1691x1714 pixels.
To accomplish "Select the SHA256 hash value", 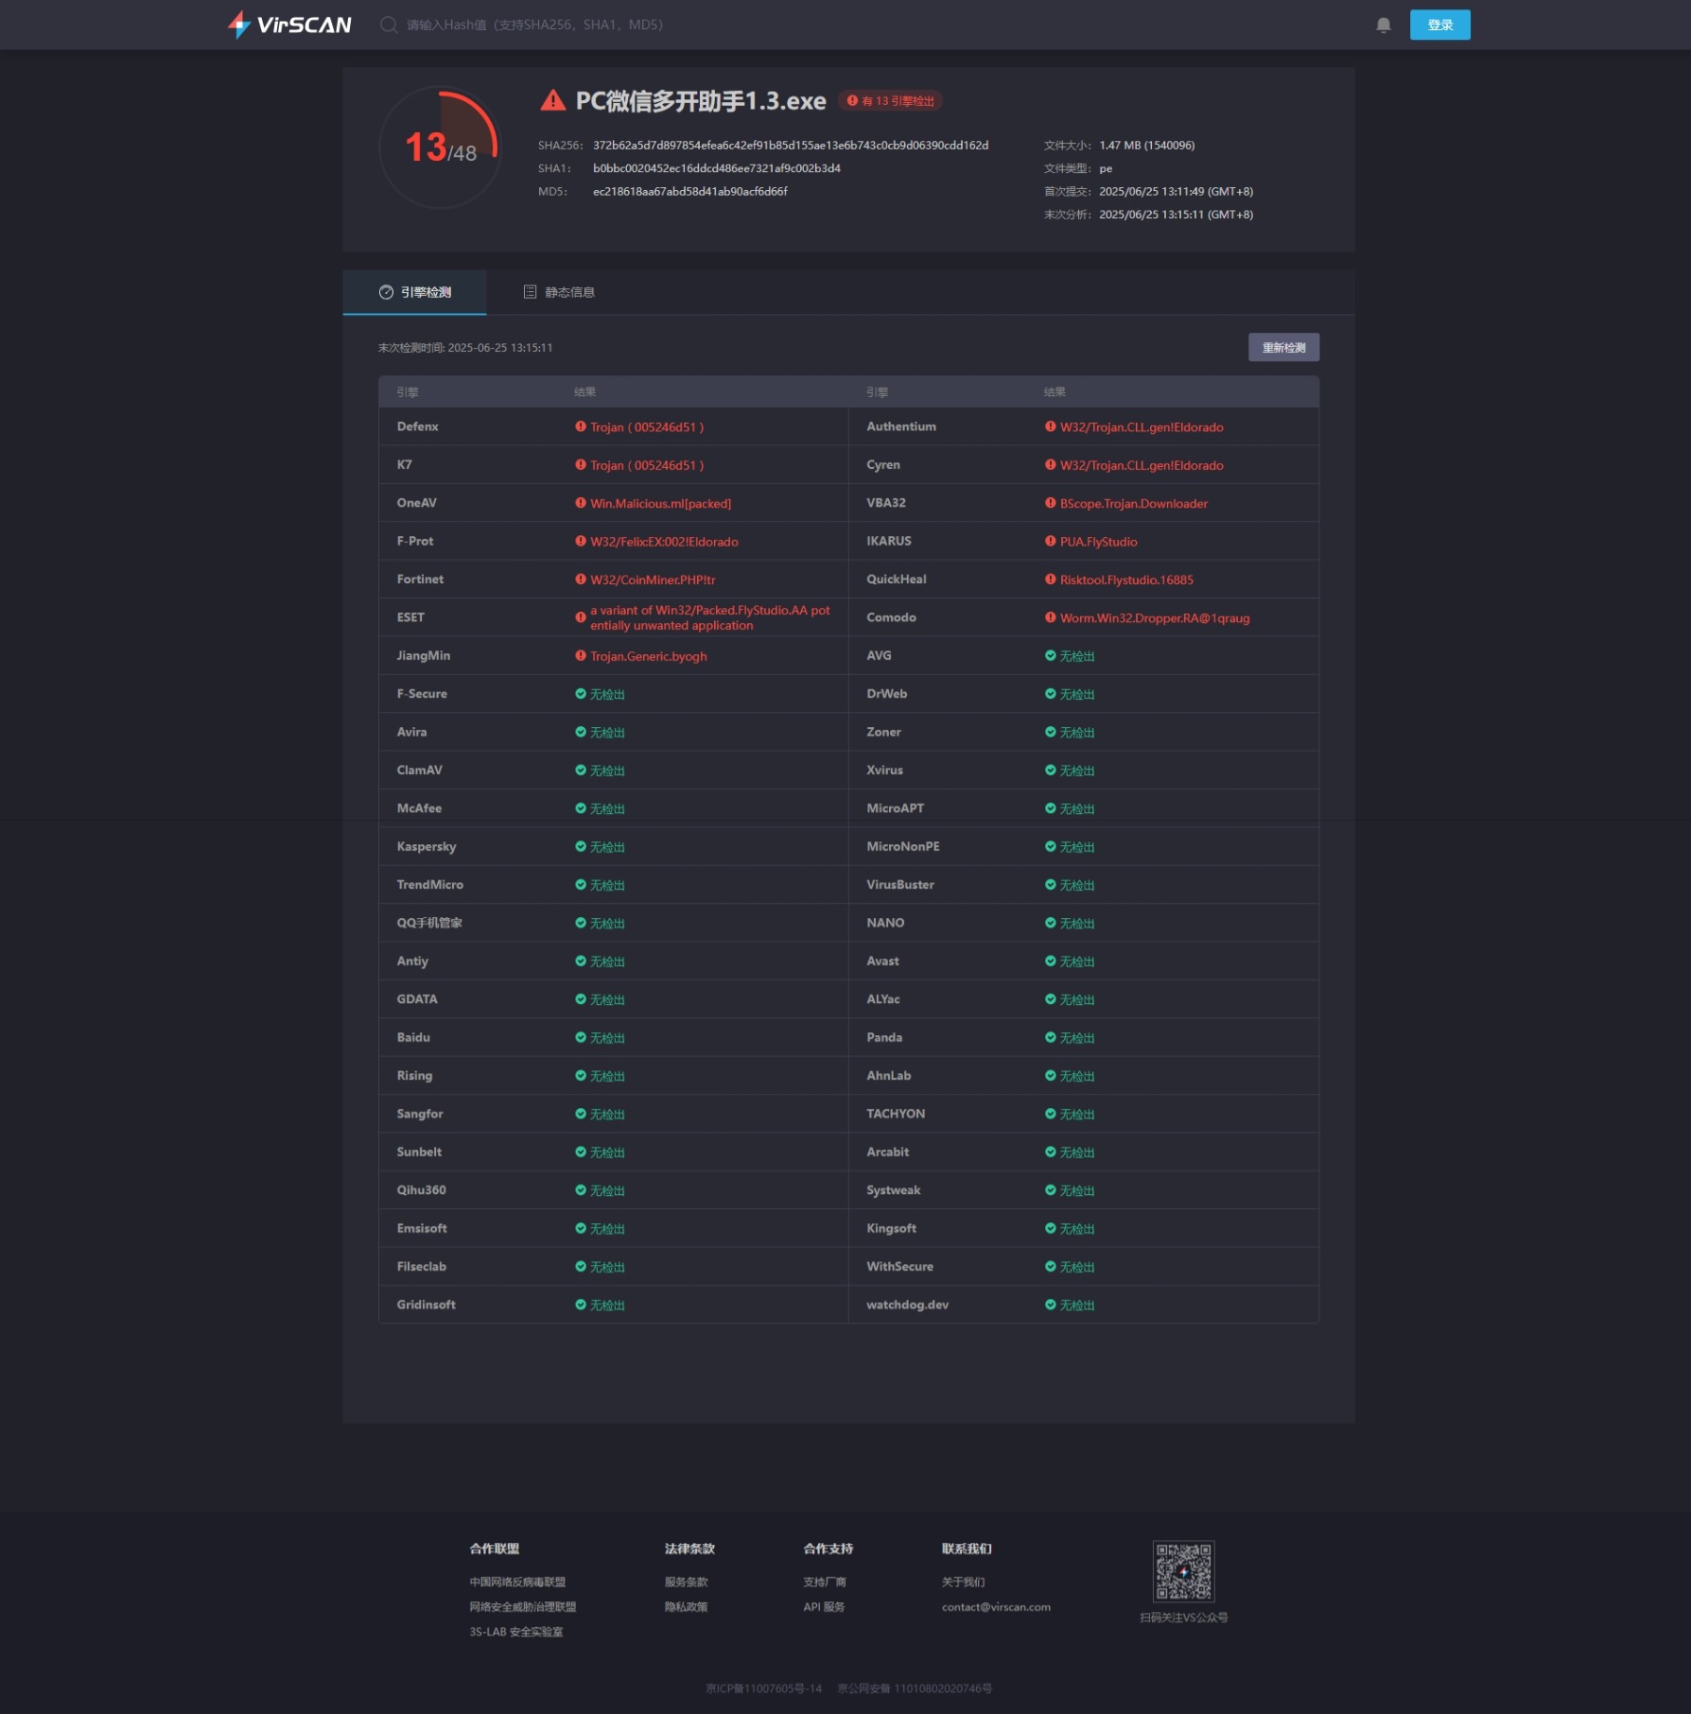I will point(791,146).
